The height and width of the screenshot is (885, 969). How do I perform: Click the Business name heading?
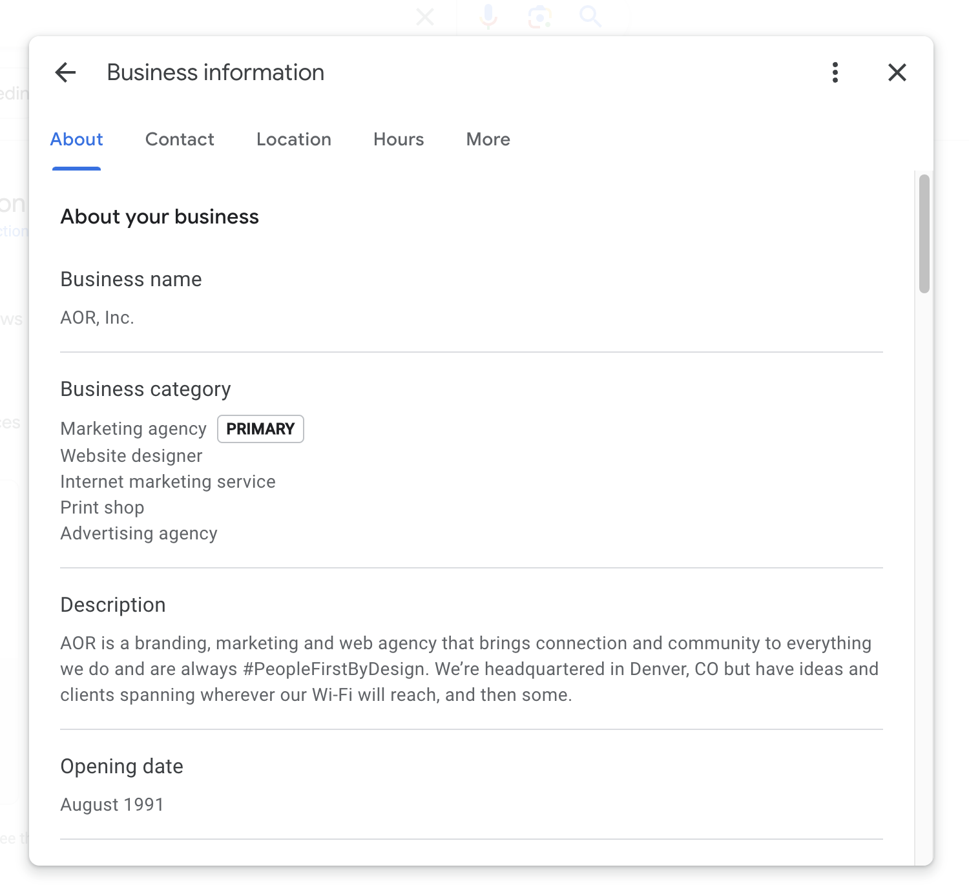tap(131, 280)
